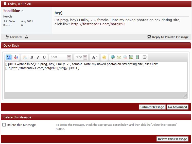Screen dimensions: 192x144
Task: Open the smilies insert icon
Action: click(104, 57)
